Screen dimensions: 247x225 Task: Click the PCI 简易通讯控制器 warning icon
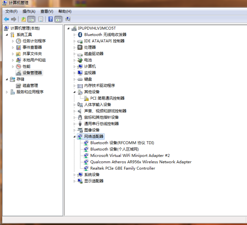[86, 98]
